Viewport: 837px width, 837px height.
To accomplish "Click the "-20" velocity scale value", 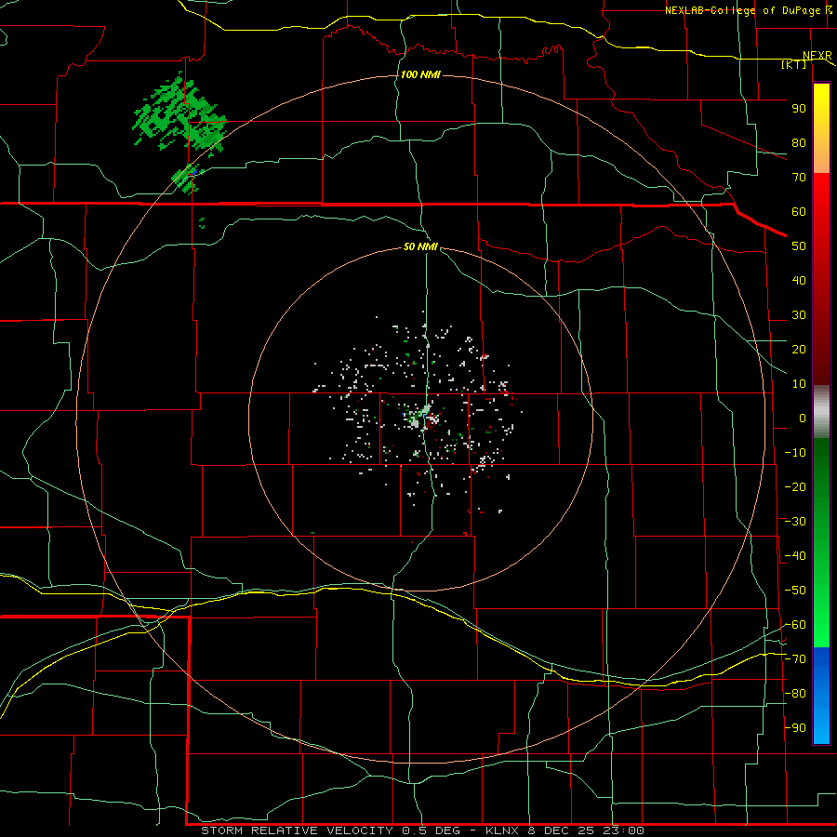I will (x=795, y=487).
